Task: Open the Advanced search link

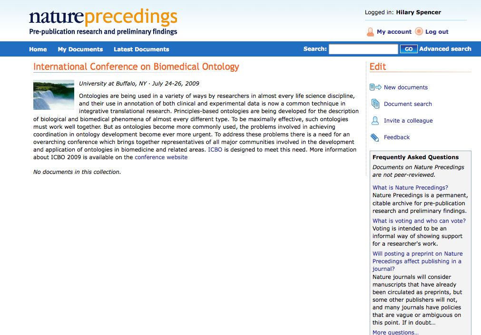Action: coord(445,49)
